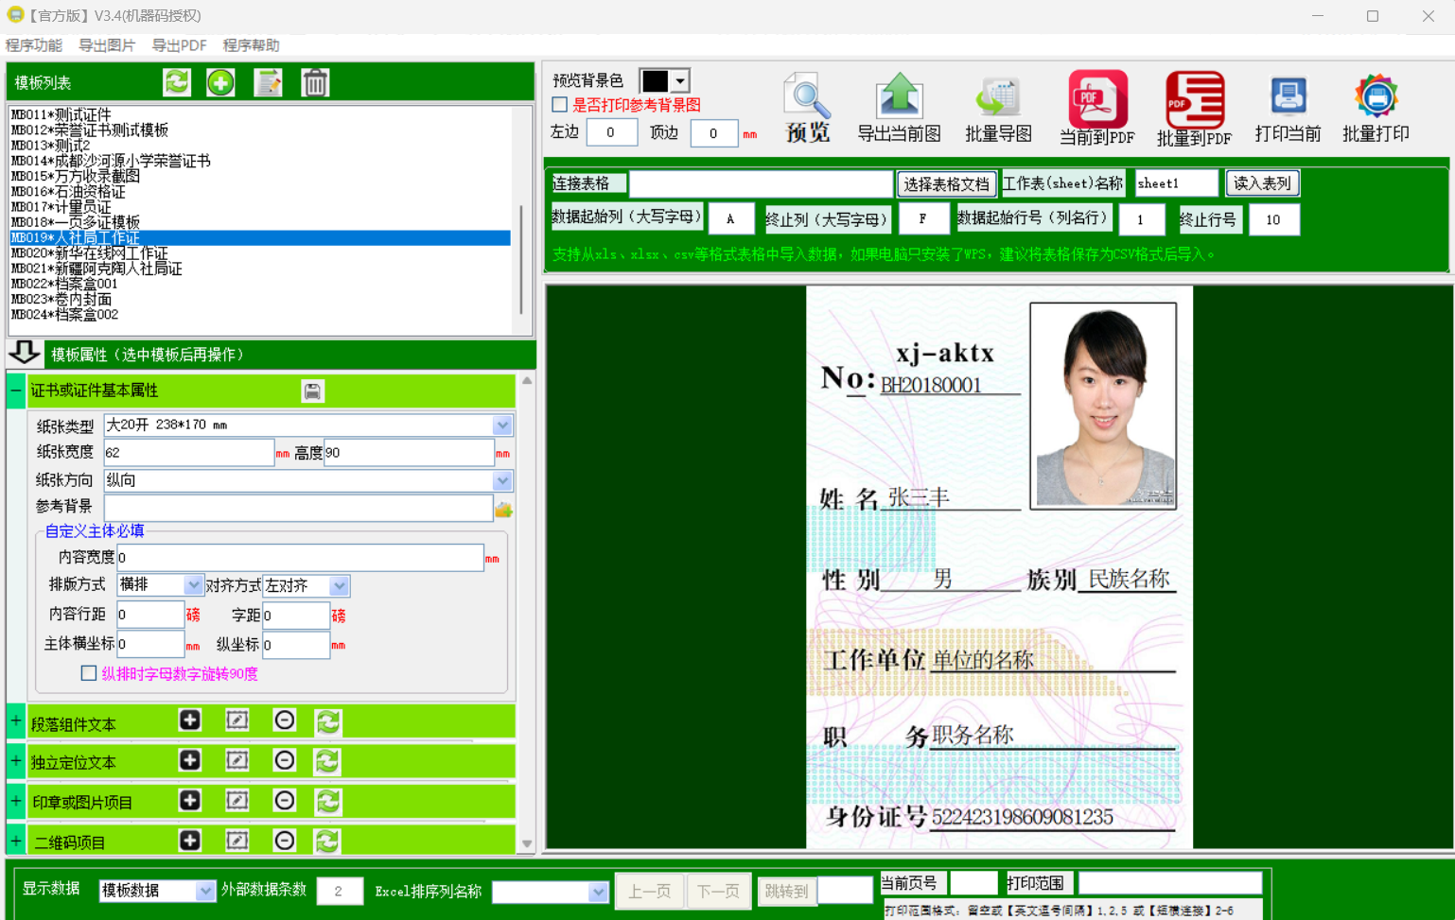Image resolution: width=1455 pixels, height=920 pixels.
Task: Go to next page with 下一页 button
Action: coord(719,890)
